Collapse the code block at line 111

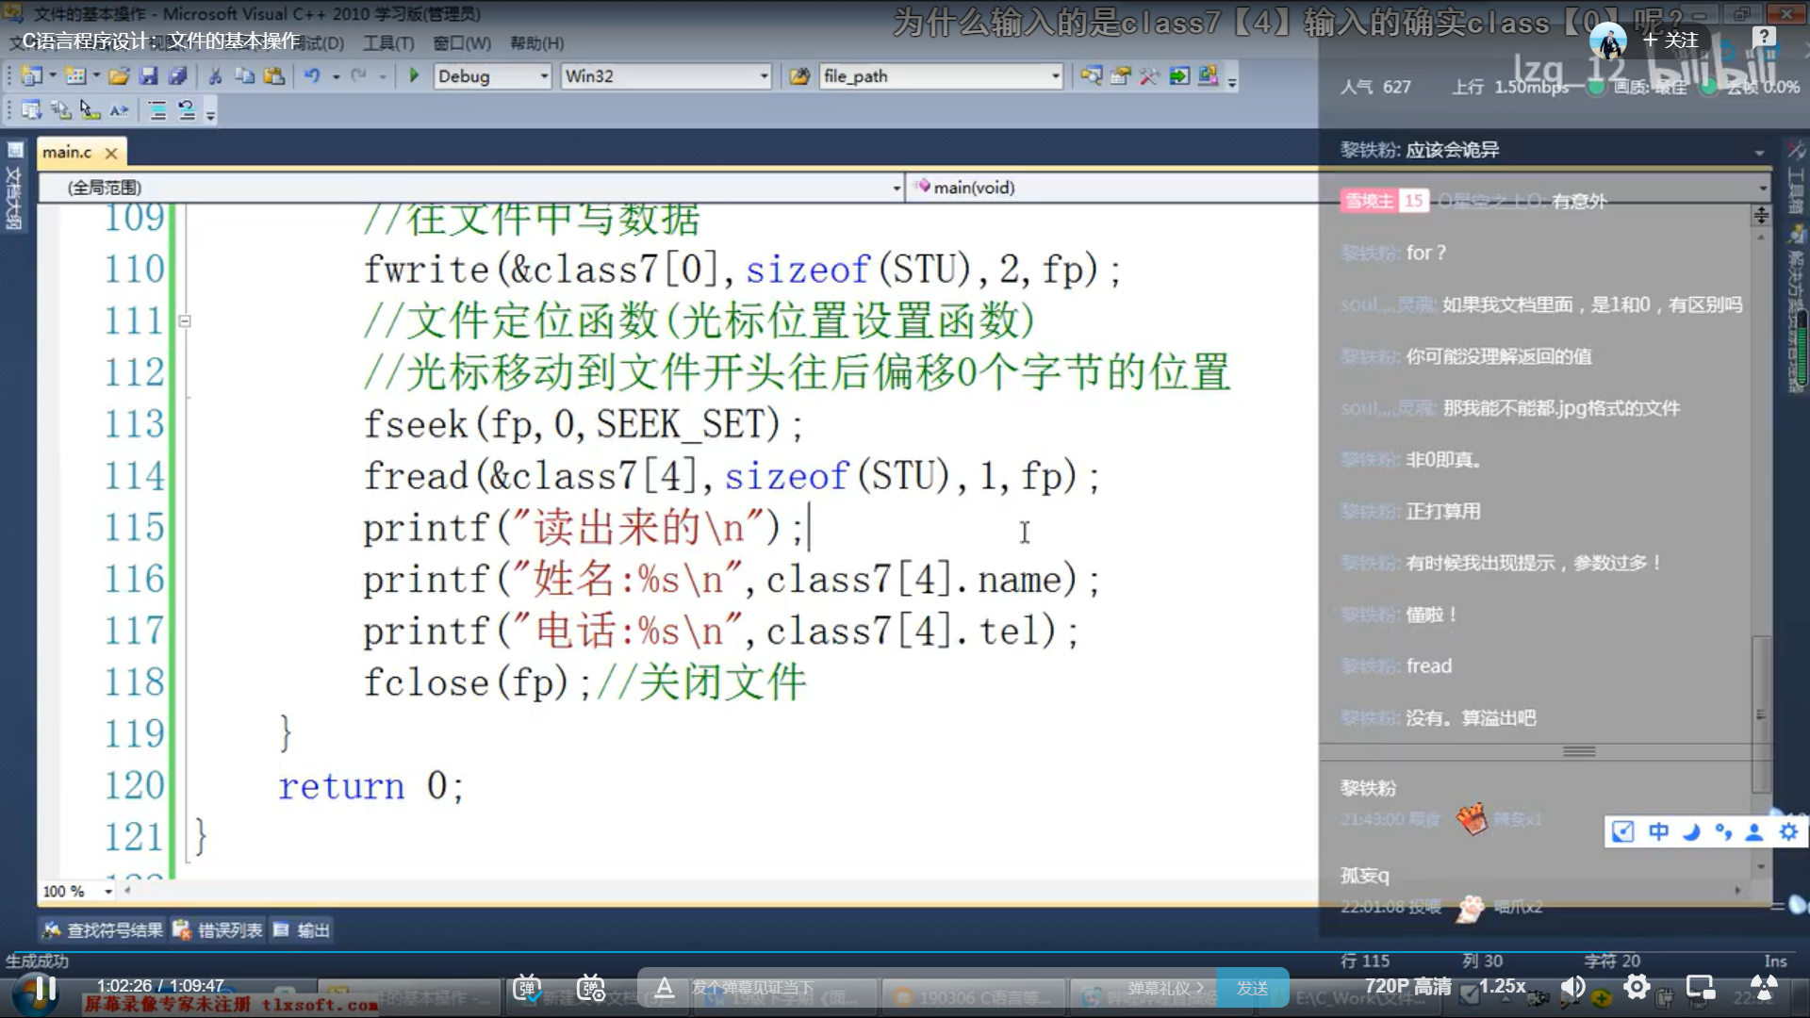point(185,321)
